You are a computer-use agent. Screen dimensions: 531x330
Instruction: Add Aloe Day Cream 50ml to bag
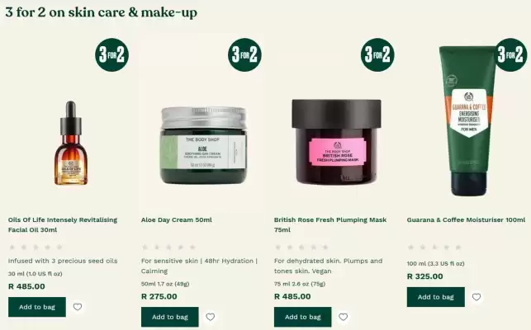[x=170, y=317]
